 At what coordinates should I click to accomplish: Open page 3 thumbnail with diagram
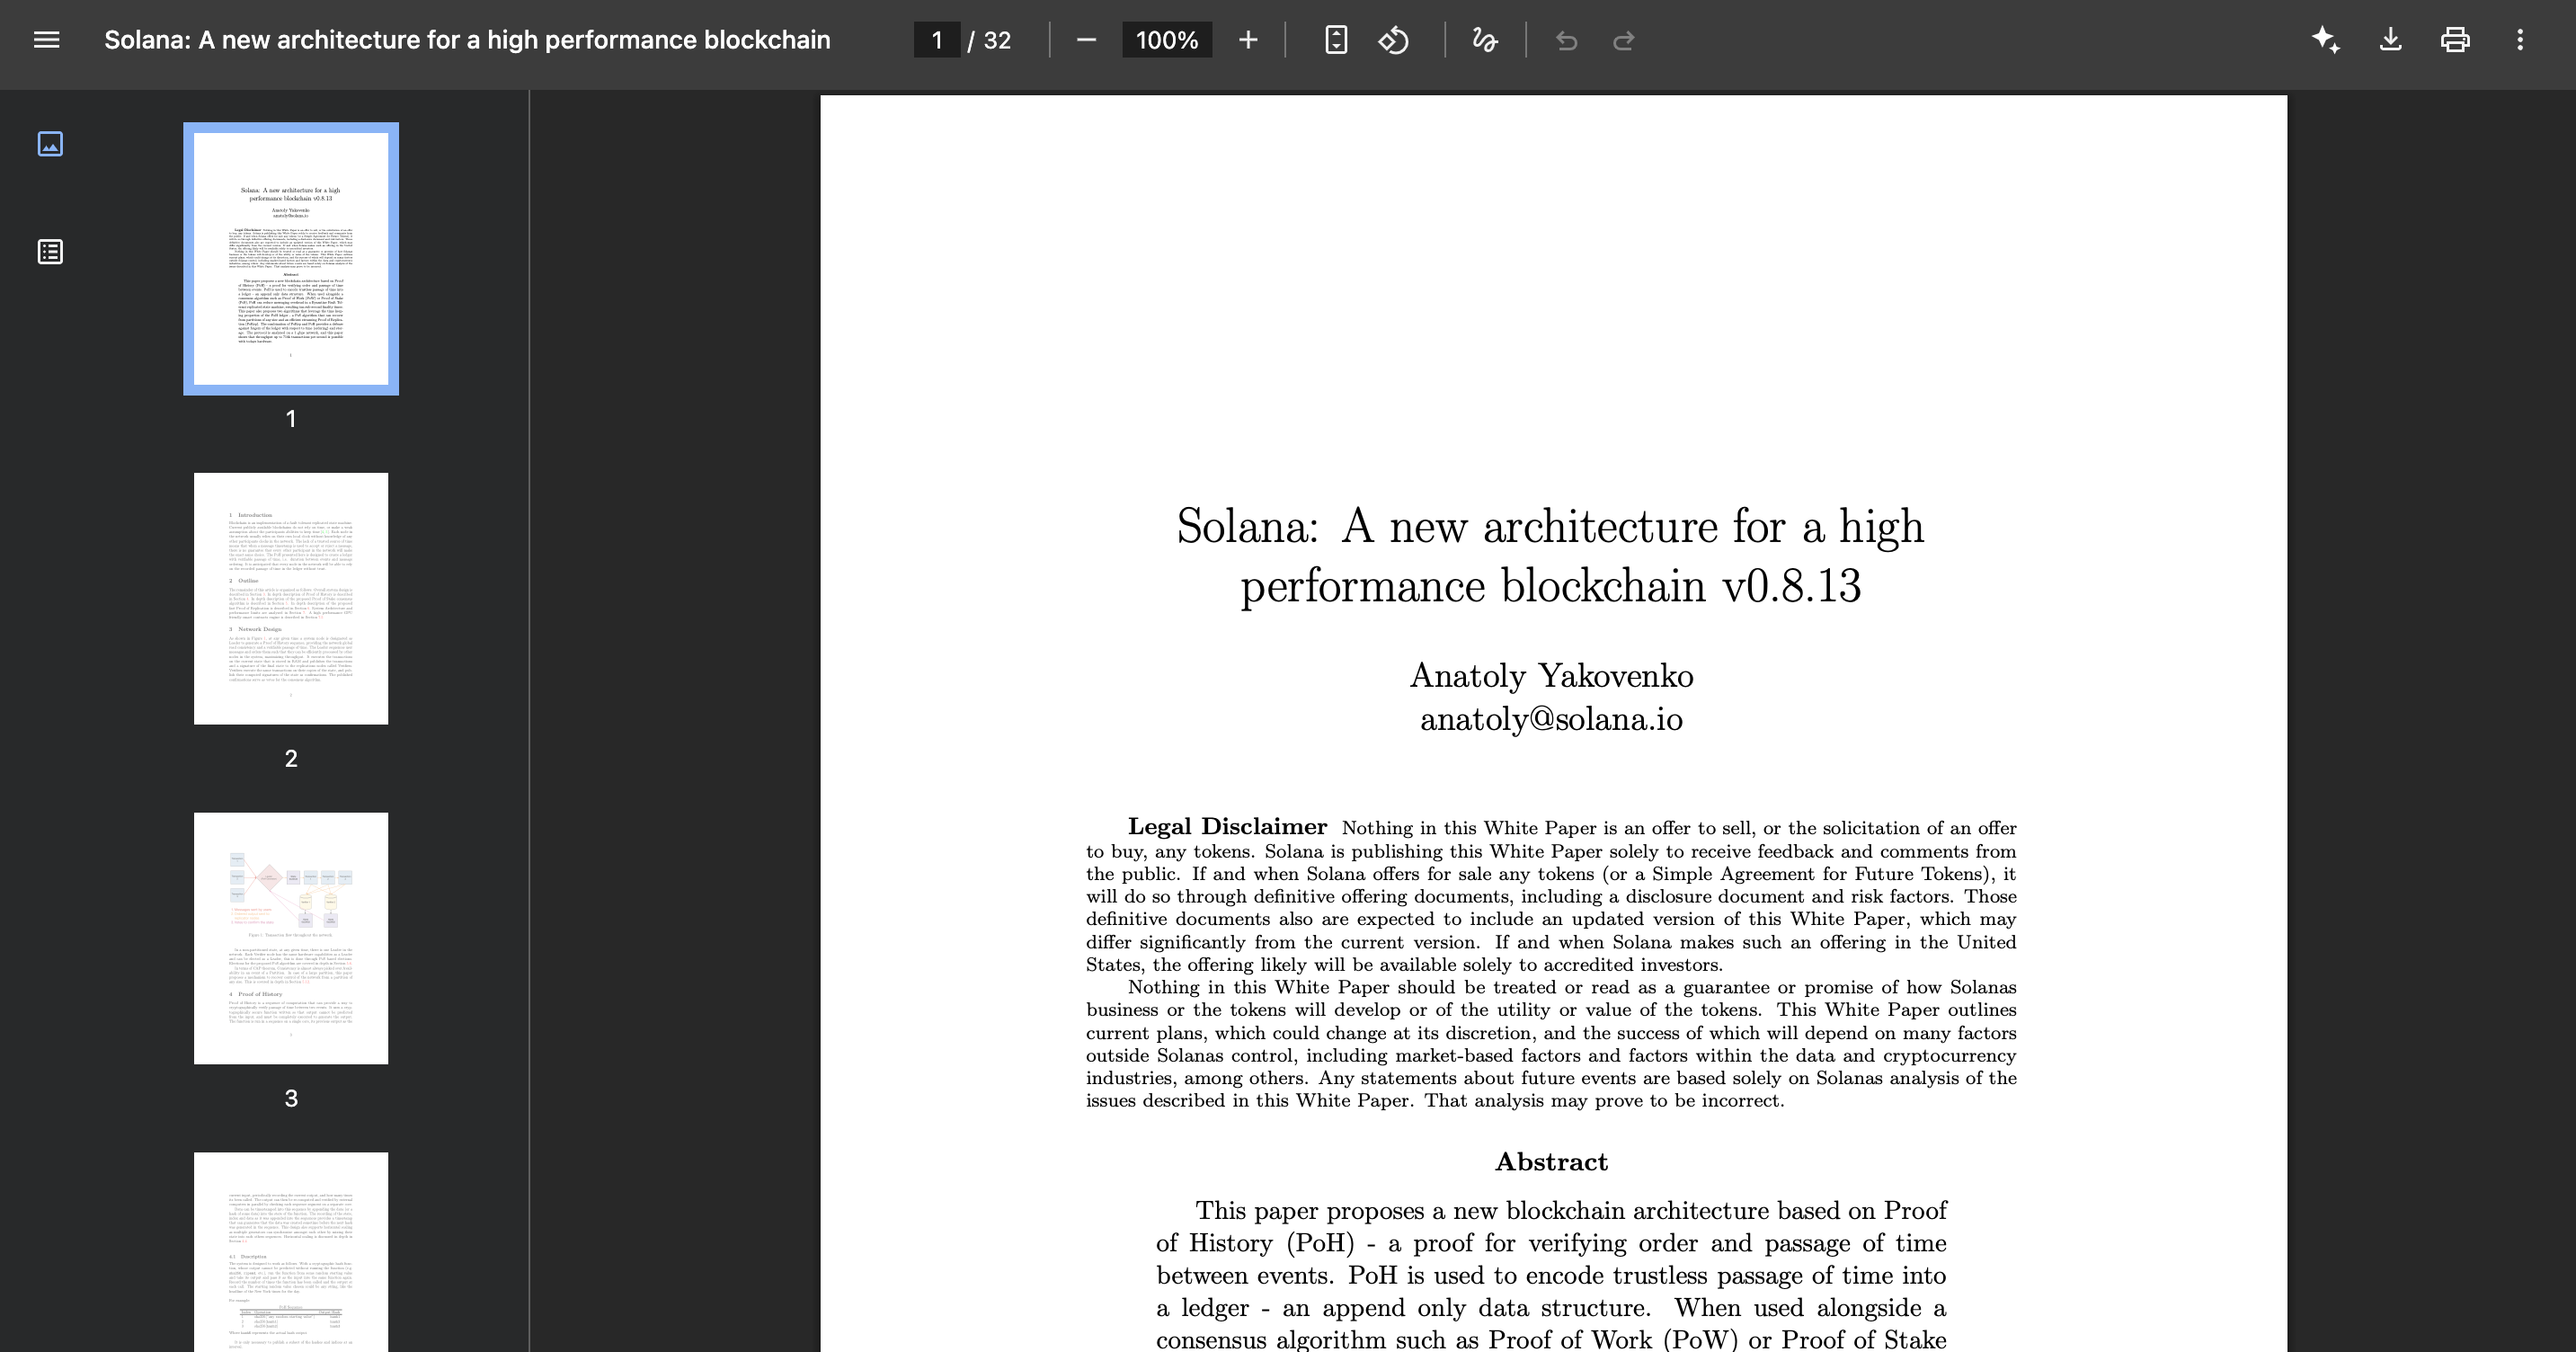point(291,938)
